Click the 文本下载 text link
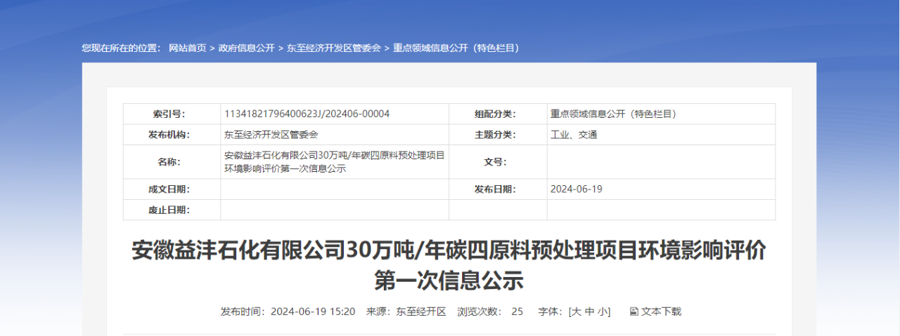 click(661, 311)
